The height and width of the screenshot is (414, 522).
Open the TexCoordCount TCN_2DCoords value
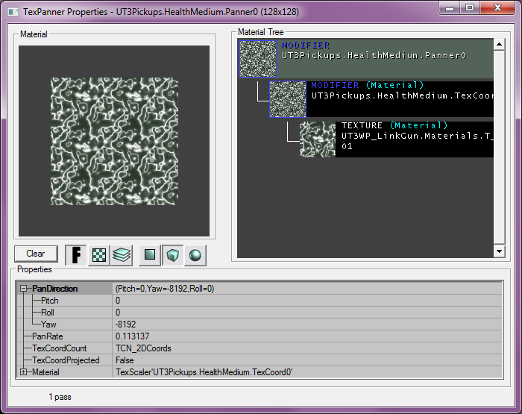coord(306,348)
